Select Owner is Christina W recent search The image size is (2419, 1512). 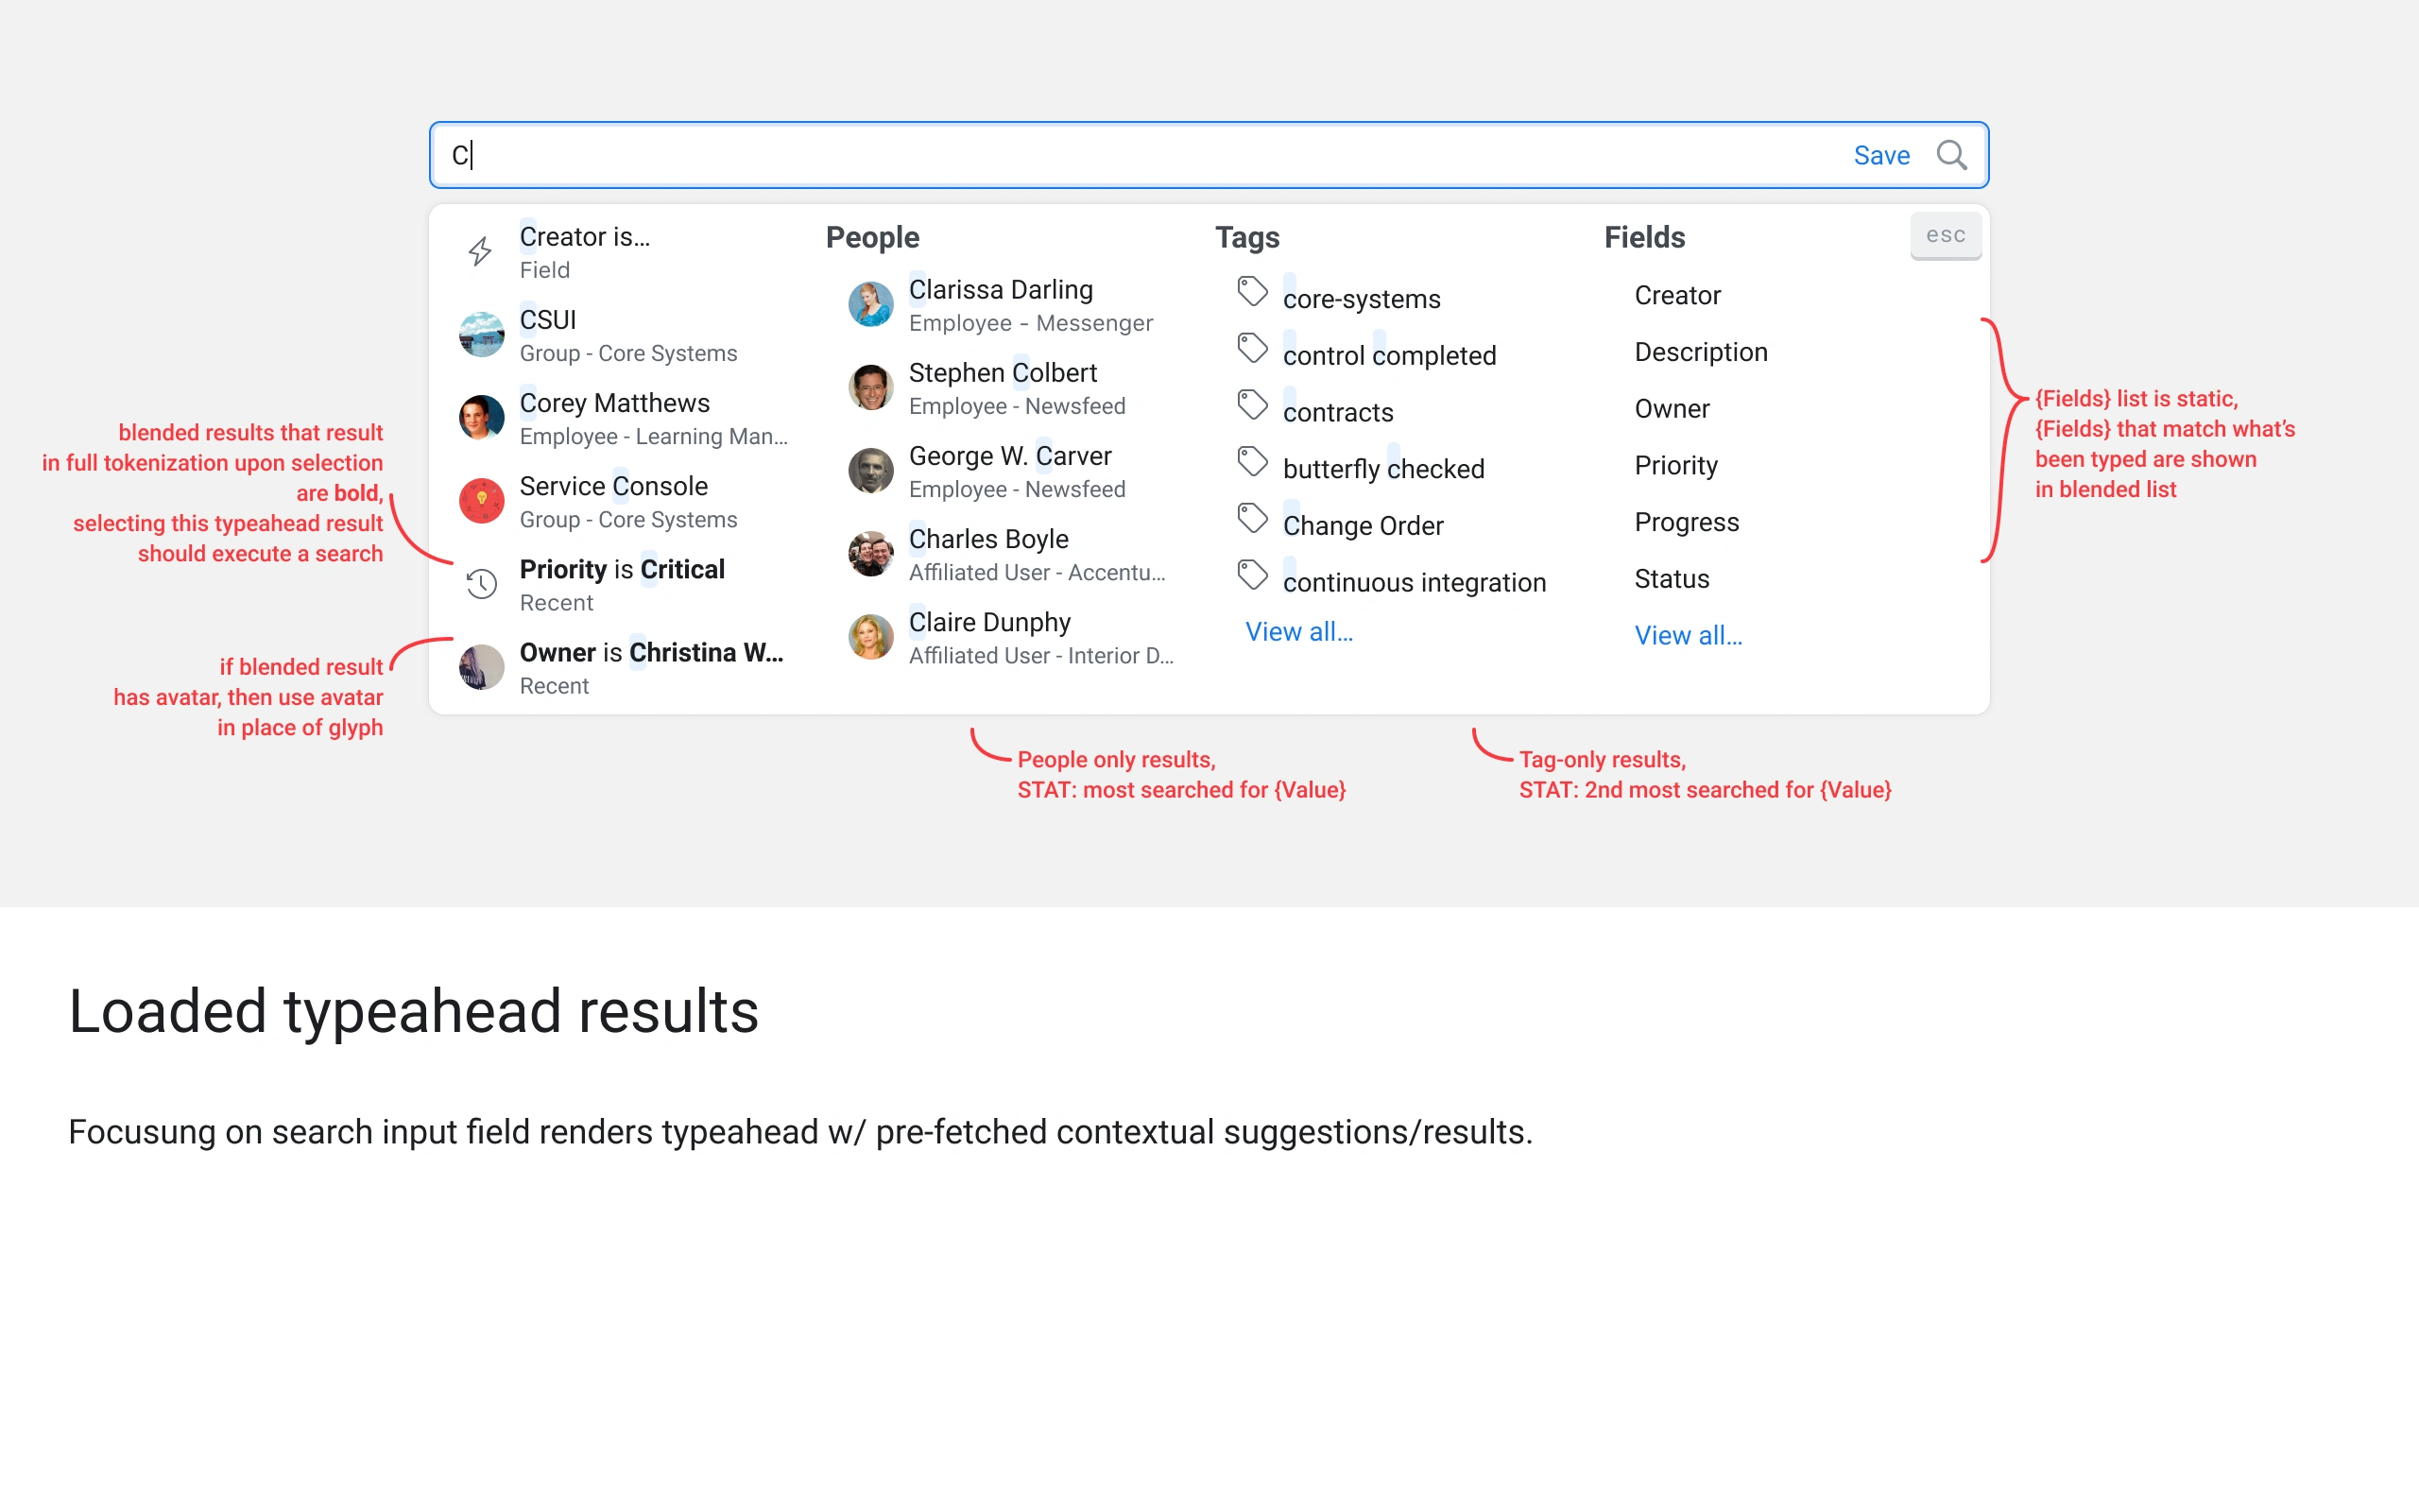pos(650,653)
